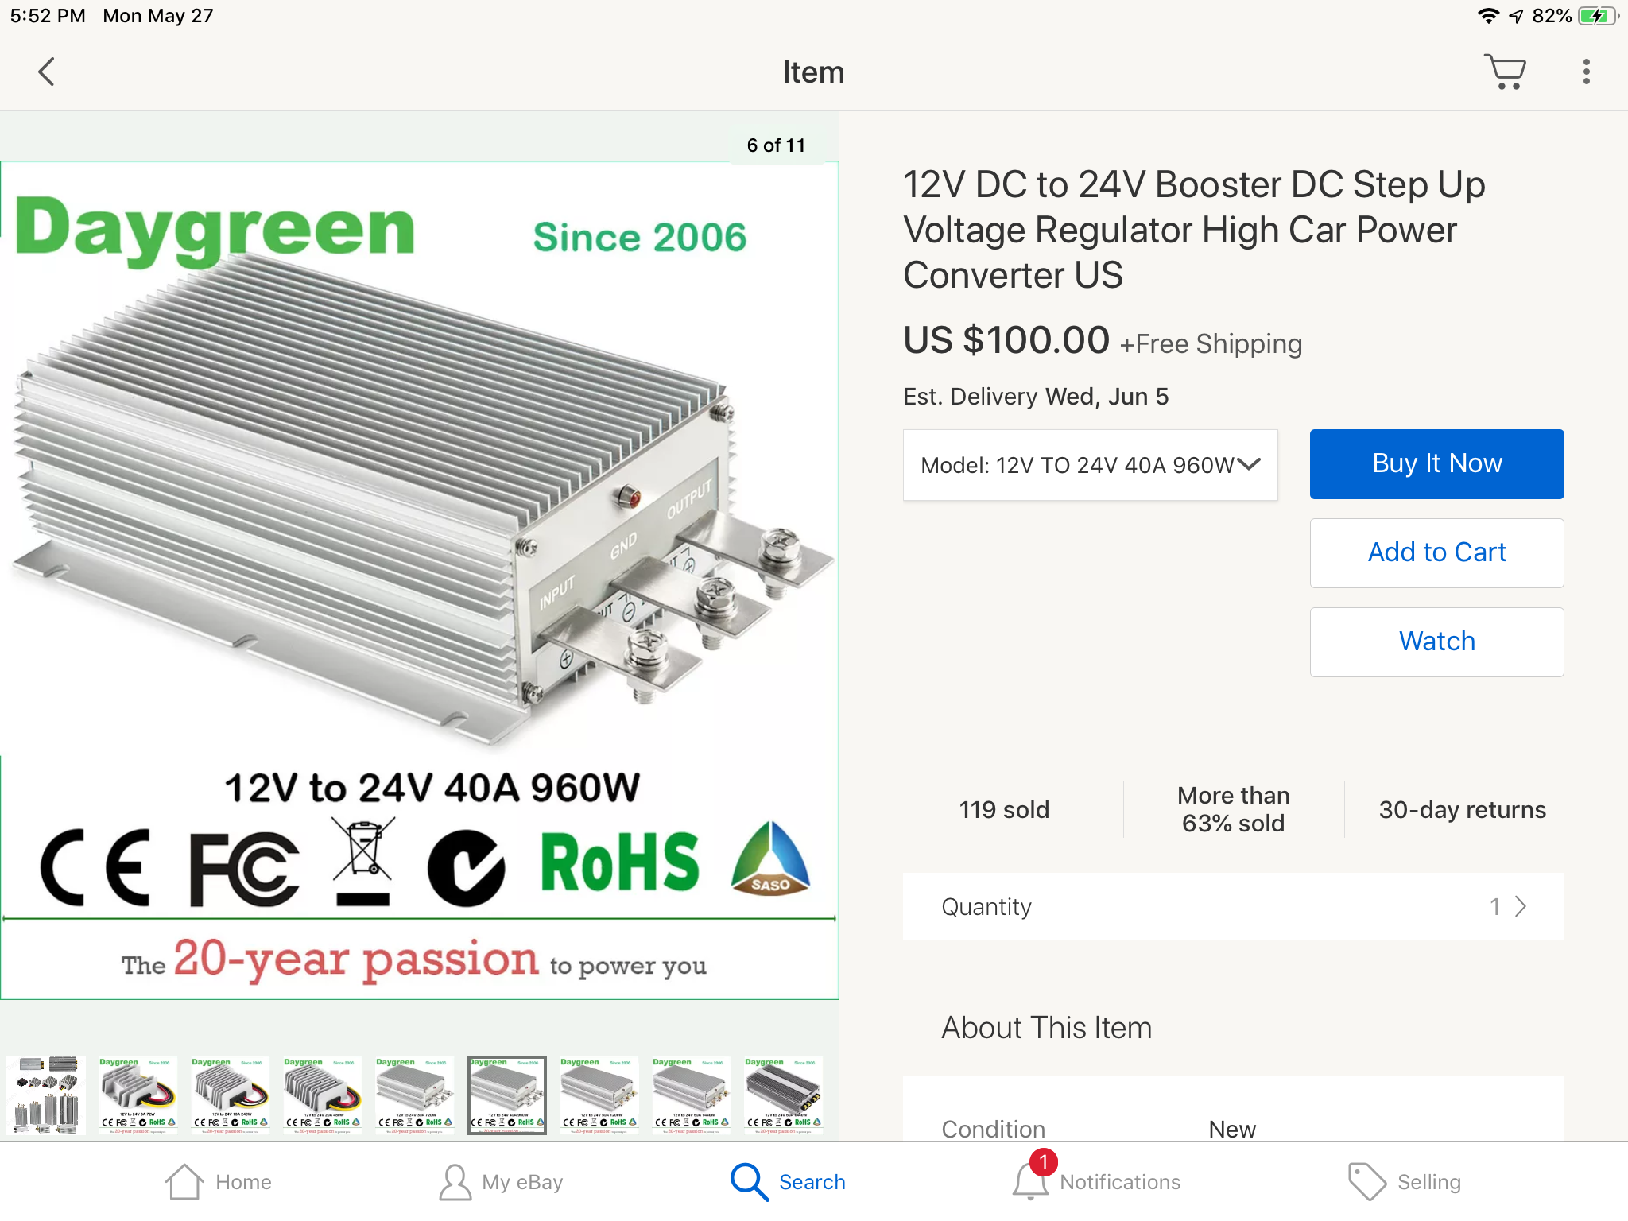Tap the '6 of 11' image counter
Viewport: 1628px width, 1221px height.
(x=776, y=145)
